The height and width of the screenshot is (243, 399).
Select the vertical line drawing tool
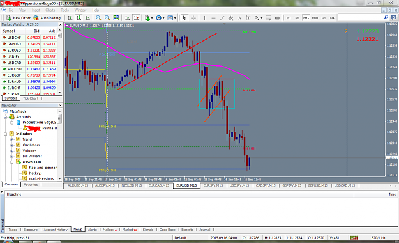204,18
